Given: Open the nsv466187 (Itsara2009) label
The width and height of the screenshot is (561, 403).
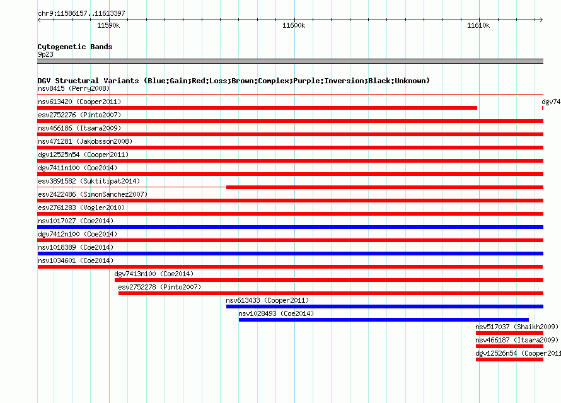Looking at the screenshot, I should pyautogui.click(x=517, y=340).
